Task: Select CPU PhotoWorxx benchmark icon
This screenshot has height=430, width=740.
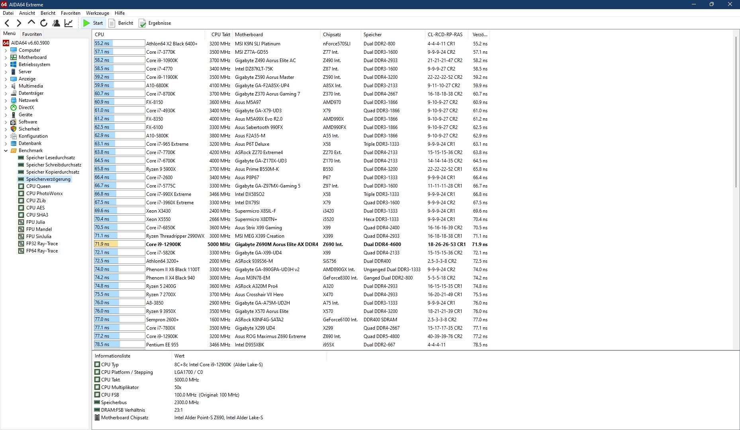Action: (x=21, y=193)
